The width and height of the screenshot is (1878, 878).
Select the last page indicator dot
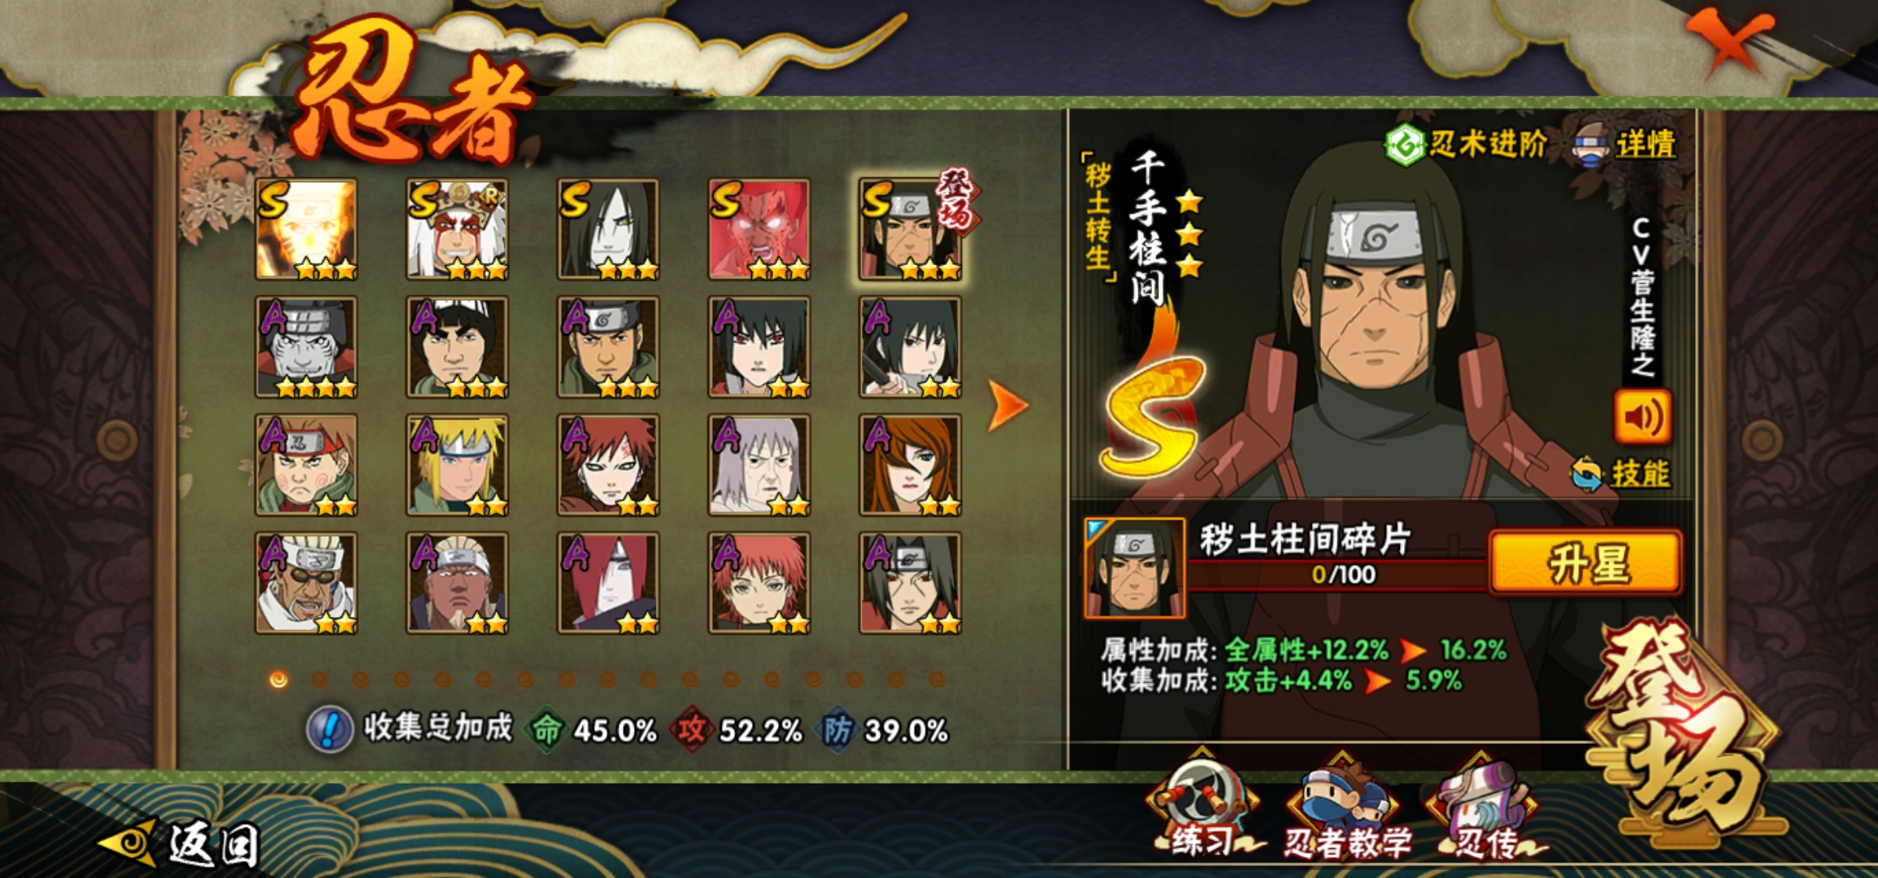point(937,679)
